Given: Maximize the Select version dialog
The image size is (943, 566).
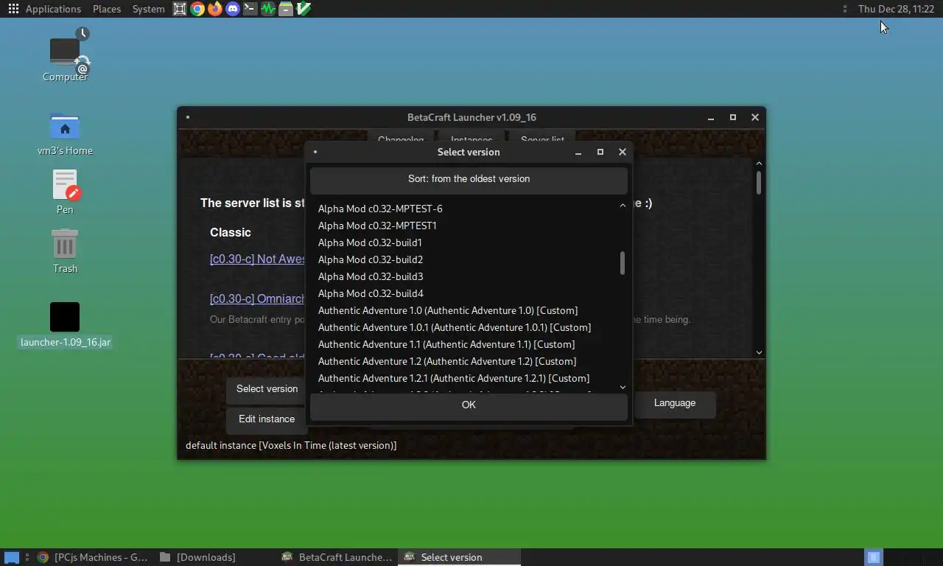Looking at the screenshot, I should tap(600, 152).
